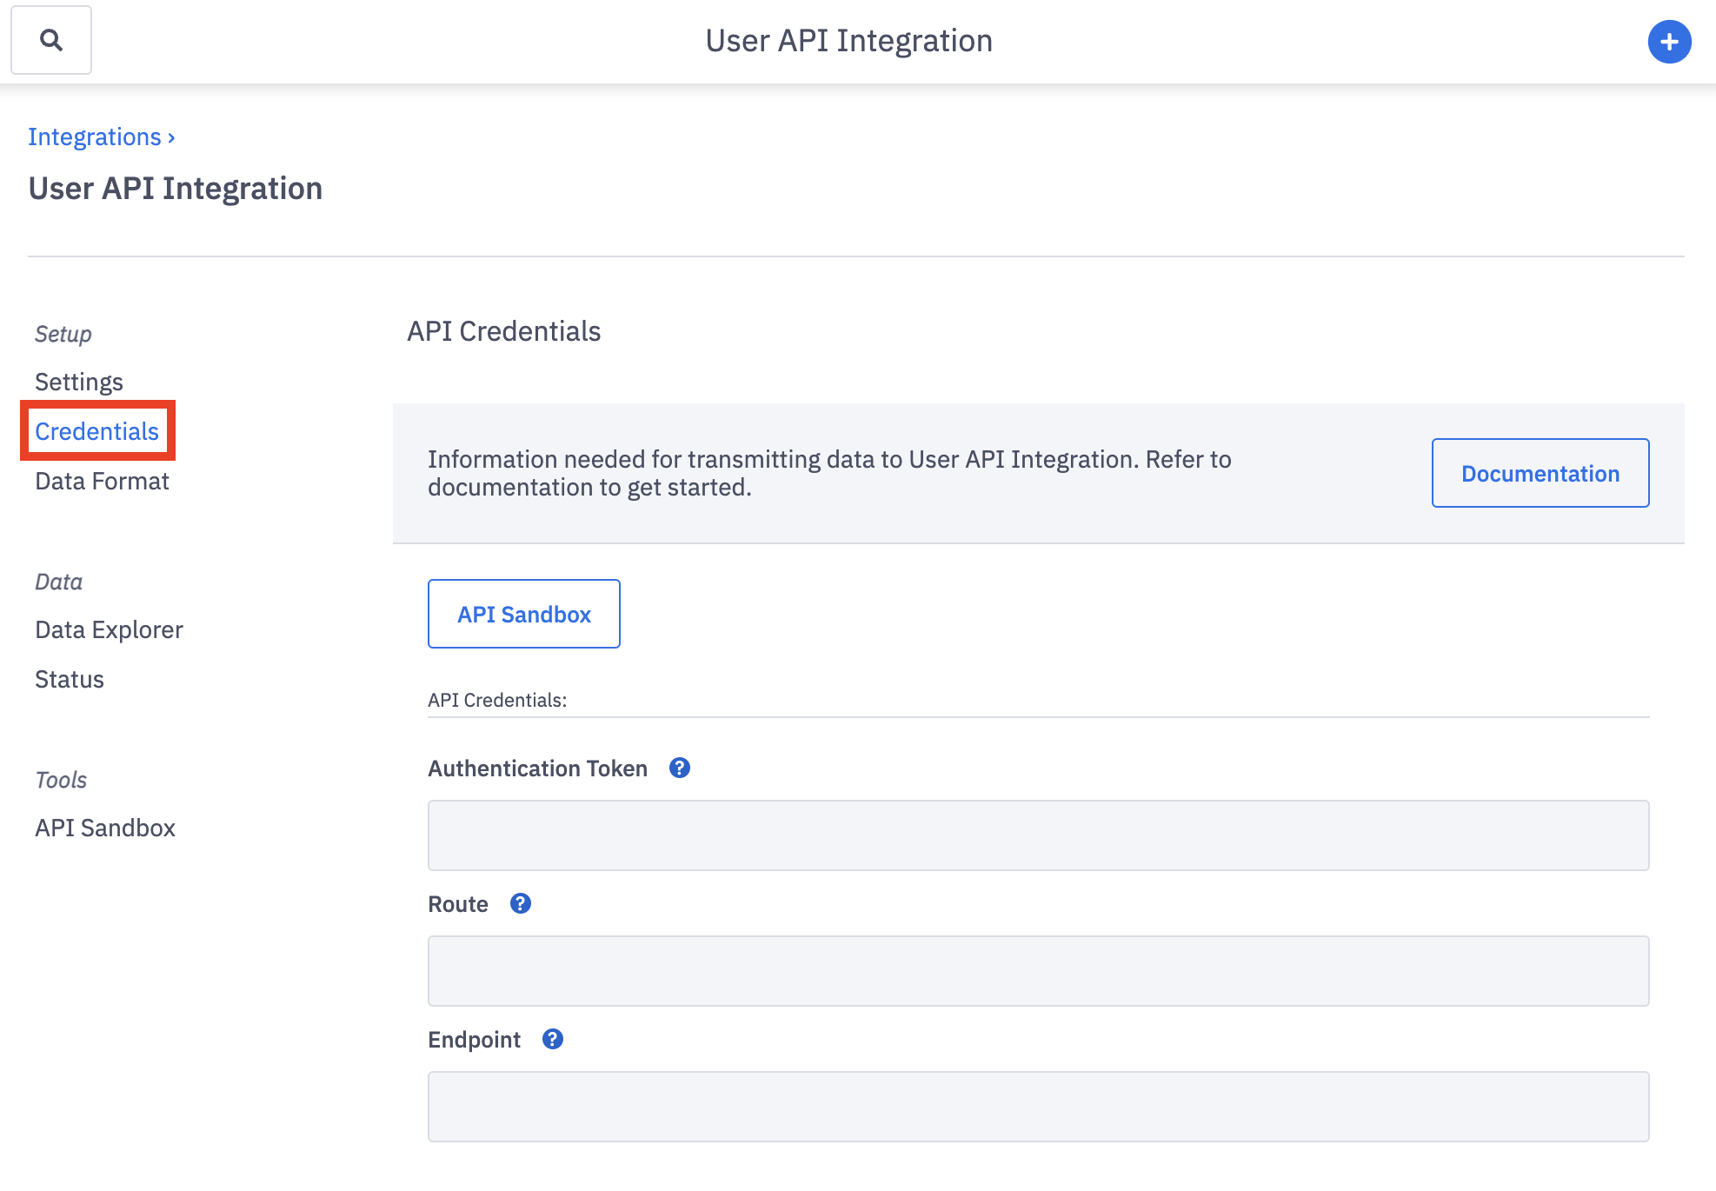Select Credentials sidebar item
Viewport: 1716px width, 1191px height.
point(97,431)
